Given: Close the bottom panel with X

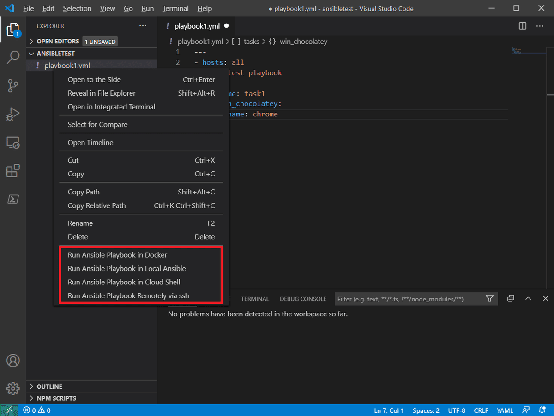Looking at the screenshot, I should [545, 299].
